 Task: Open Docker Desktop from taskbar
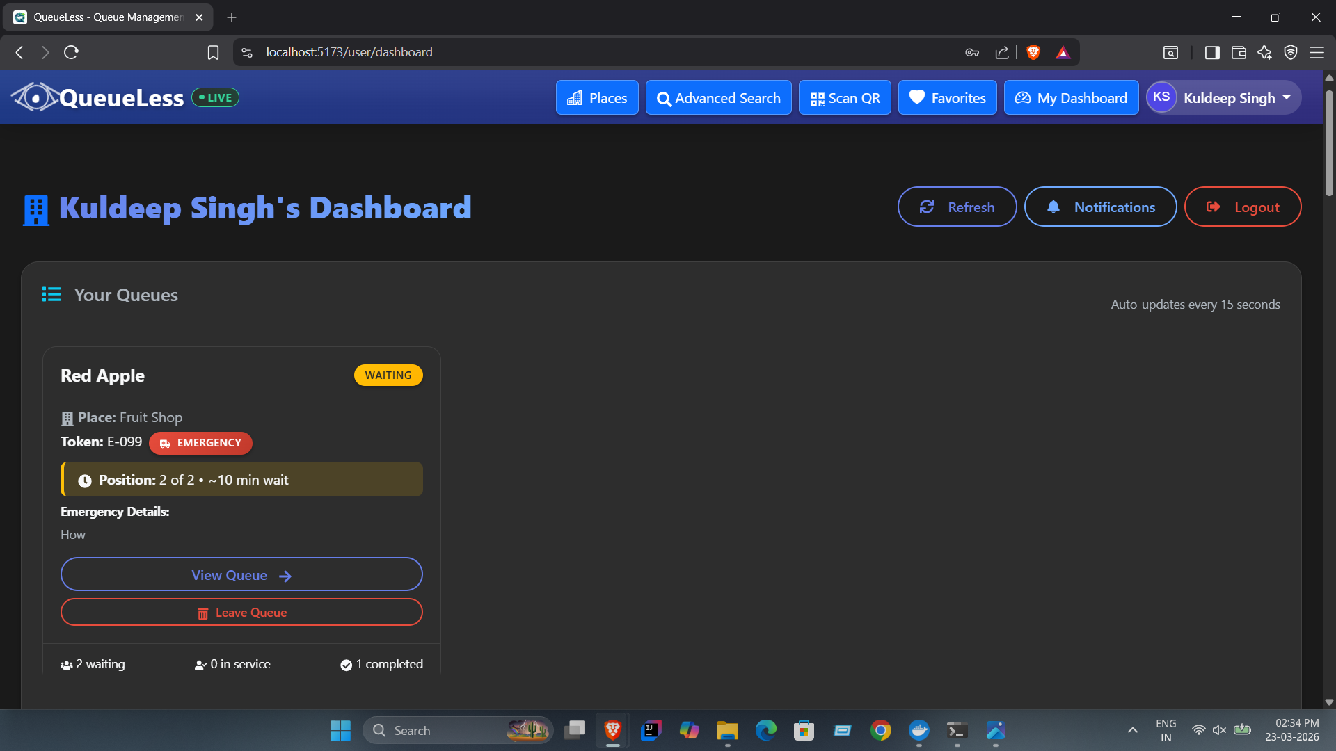coord(919,730)
